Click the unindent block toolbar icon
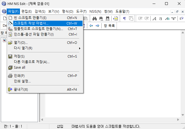Screen dimensions: 185x129 coord(147,18)
